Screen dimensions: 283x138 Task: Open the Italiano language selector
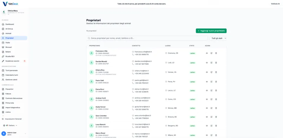[10, 125]
